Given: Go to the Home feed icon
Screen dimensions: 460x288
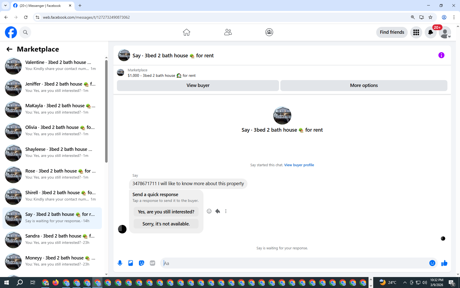Looking at the screenshot, I should 186,32.
